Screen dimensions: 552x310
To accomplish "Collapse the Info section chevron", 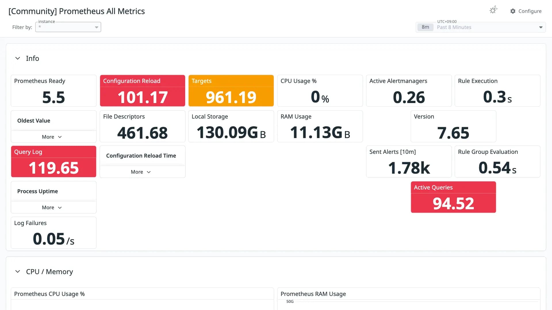I will point(18,58).
